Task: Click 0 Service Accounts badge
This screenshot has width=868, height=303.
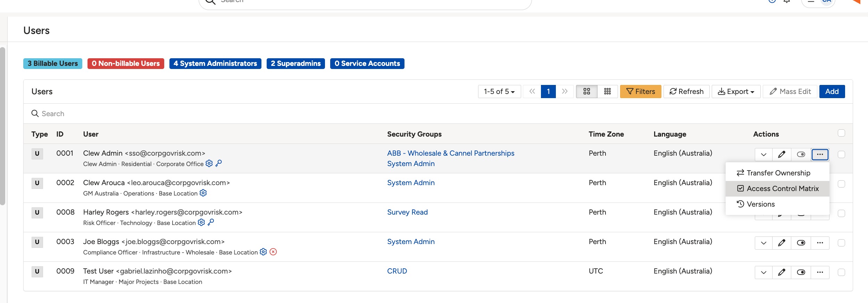Action: (367, 63)
